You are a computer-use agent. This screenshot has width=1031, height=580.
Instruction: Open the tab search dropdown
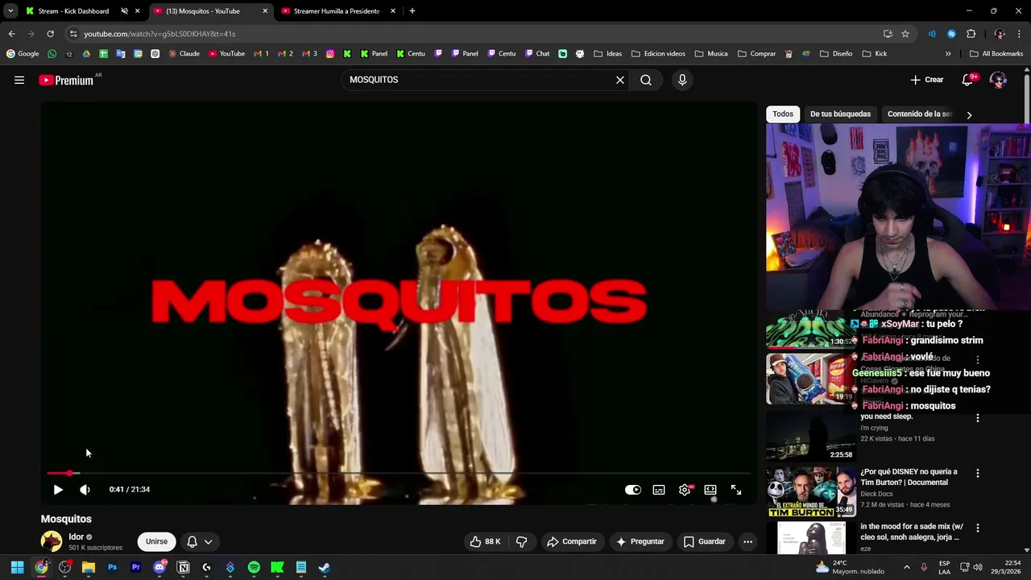[10, 11]
